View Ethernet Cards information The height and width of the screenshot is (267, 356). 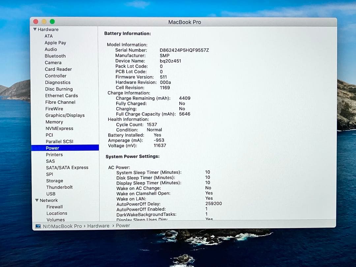(x=61, y=96)
